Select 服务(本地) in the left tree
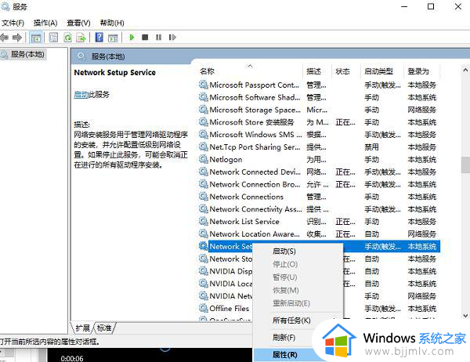Screen dimensions: 470x362 click(x=27, y=54)
